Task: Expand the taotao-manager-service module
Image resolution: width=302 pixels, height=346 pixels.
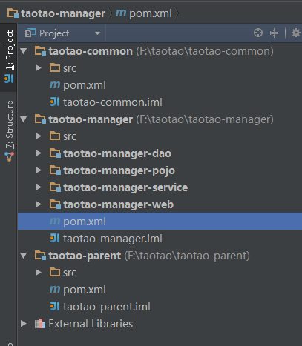Action: 39,187
